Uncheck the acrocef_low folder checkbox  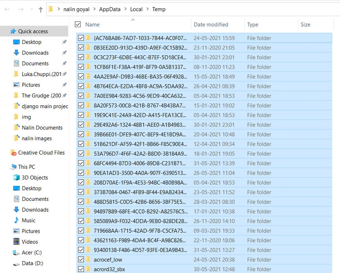pyautogui.click(x=81, y=260)
